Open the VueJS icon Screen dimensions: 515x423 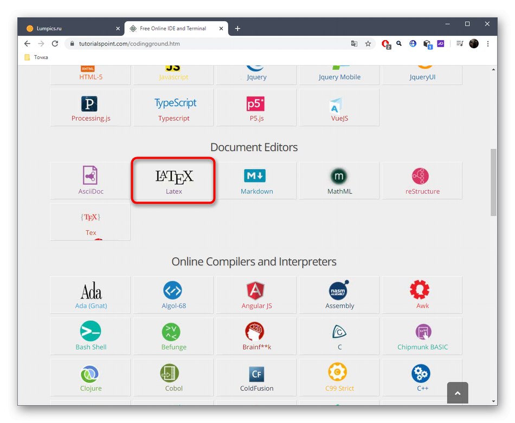pos(336,105)
